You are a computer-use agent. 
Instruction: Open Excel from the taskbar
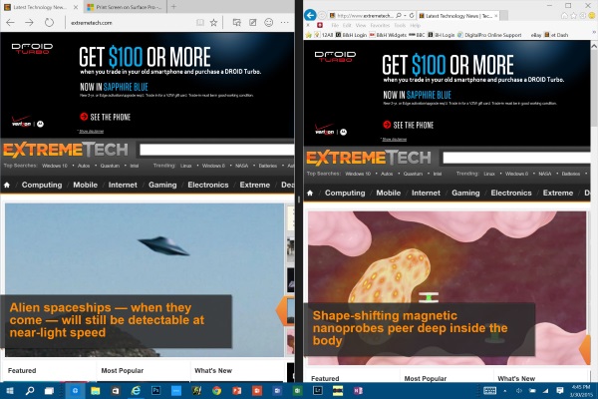pyautogui.click(x=297, y=391)
